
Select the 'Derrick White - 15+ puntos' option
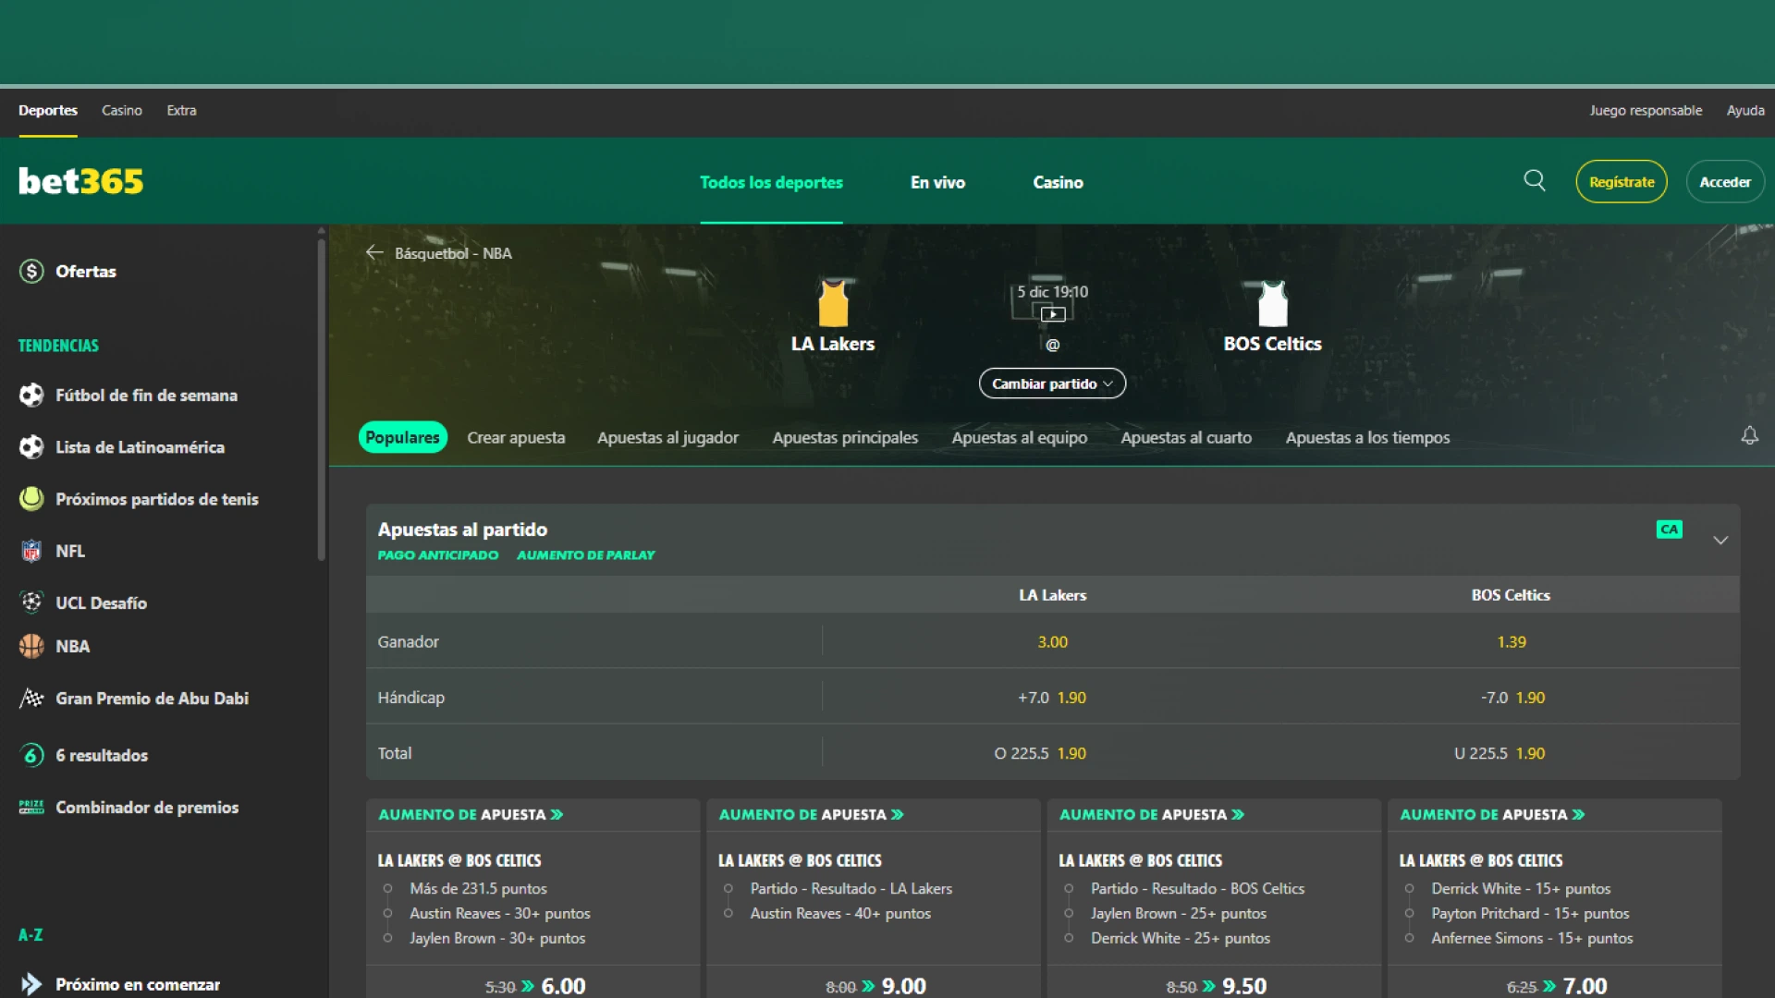(1521, 888)
